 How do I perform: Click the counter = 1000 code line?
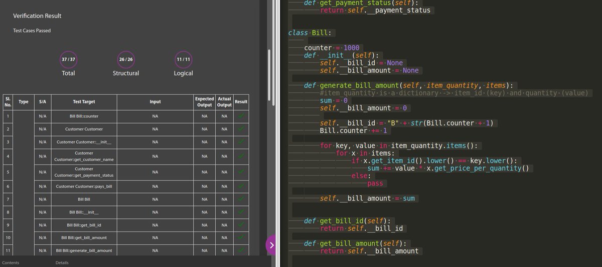click(x=332, y=48)
